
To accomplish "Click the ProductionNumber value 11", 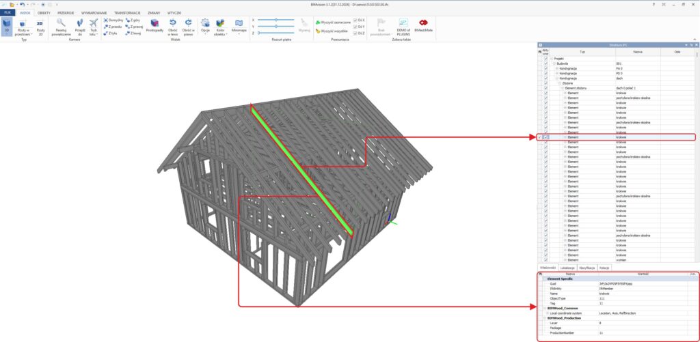I will (600, 332).
